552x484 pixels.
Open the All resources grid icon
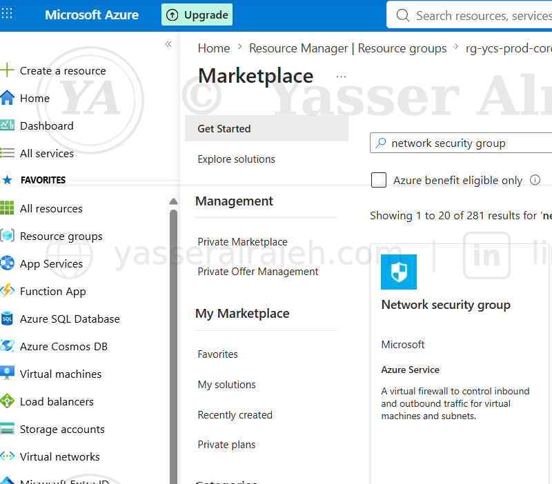(x=7, y=208)
